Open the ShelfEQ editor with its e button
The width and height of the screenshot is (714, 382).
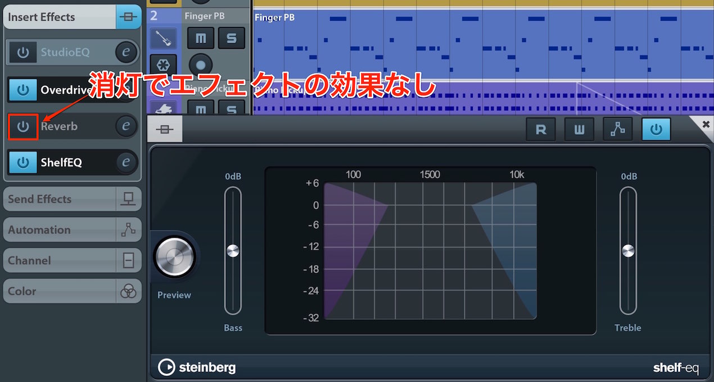(126, 163)
